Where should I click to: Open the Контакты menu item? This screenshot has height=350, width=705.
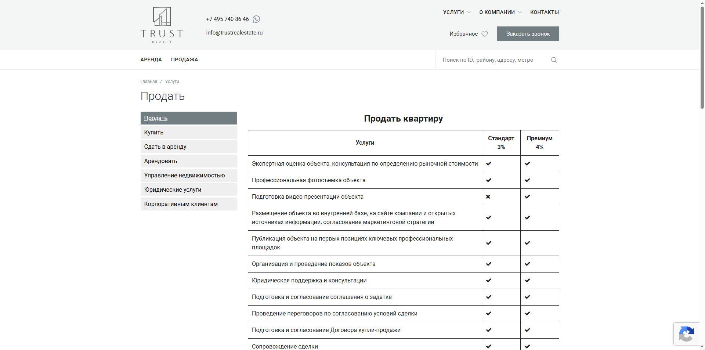[545, 12]
